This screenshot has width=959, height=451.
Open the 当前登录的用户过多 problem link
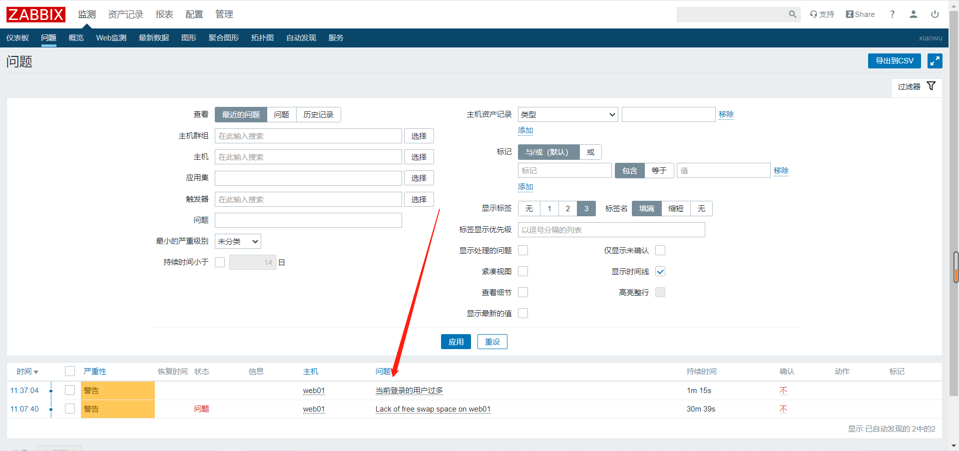[409, 391]
